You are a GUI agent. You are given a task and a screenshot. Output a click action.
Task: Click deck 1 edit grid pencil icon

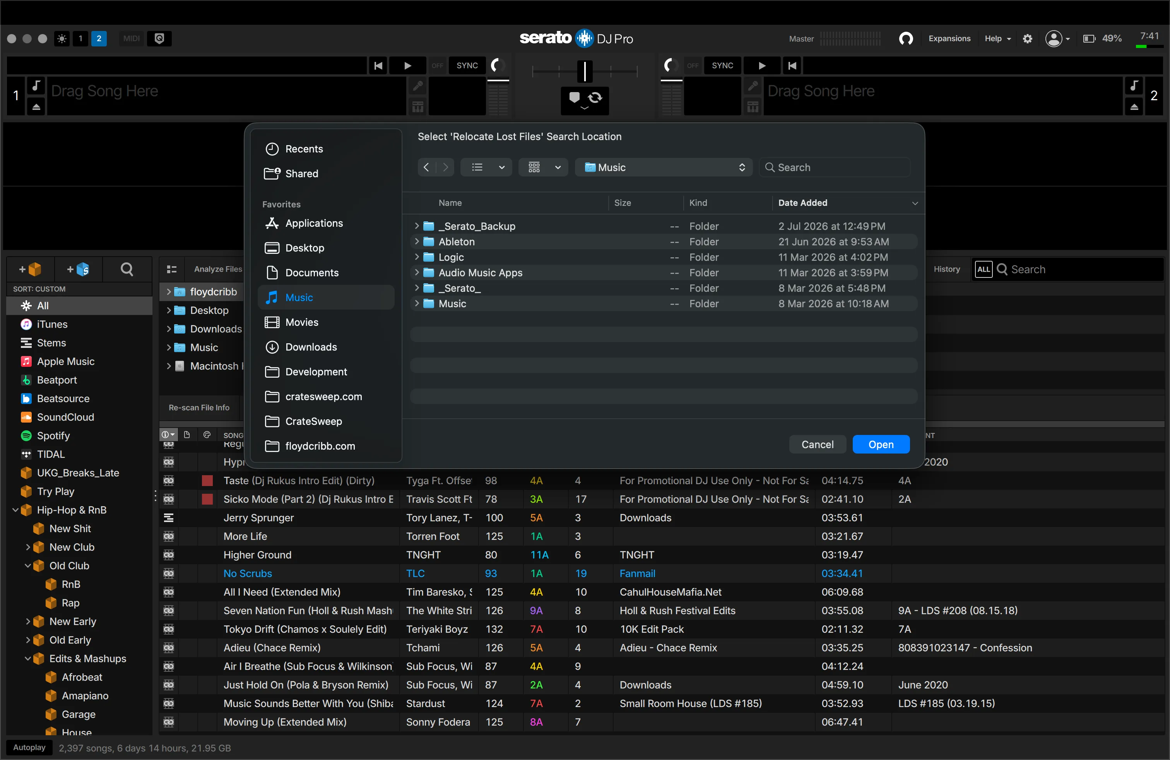(418, 86)
